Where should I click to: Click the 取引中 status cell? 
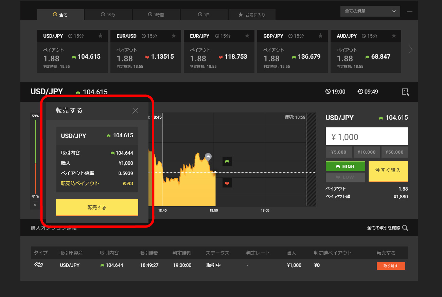[x=213, y=265]
